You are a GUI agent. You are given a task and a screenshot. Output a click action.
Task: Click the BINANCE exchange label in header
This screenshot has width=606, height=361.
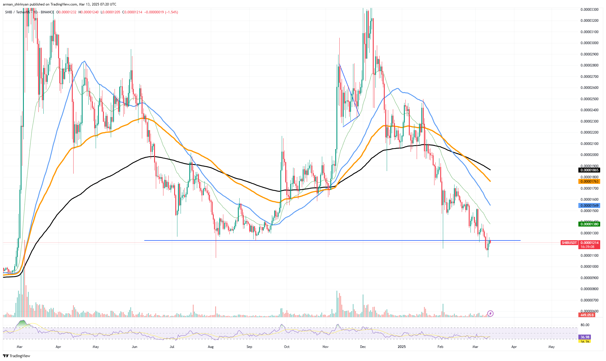47,12
